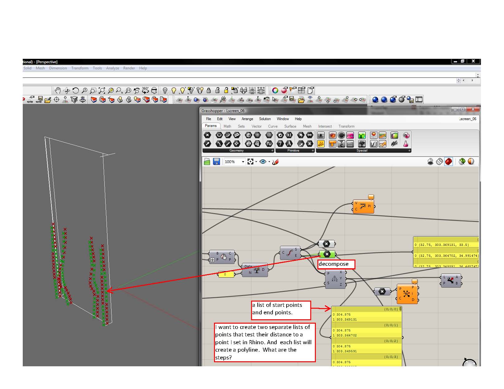Select the green selected point parameter node
This screenshot has height=389, width=504.
[x=327, y=254]
